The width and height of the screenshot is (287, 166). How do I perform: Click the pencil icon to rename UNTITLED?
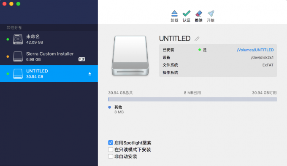(197, 39)
